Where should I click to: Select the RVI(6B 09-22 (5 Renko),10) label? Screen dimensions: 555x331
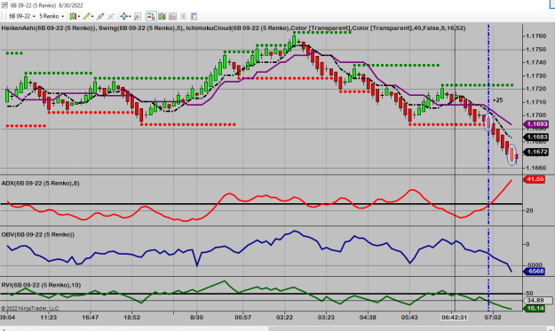[x=41, y=285]
